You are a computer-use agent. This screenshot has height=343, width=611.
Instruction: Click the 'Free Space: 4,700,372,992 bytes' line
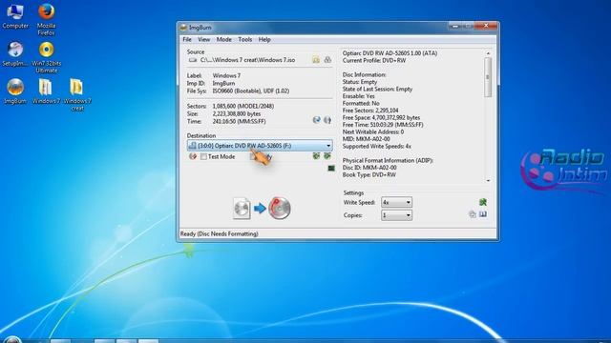click(381, 117)
